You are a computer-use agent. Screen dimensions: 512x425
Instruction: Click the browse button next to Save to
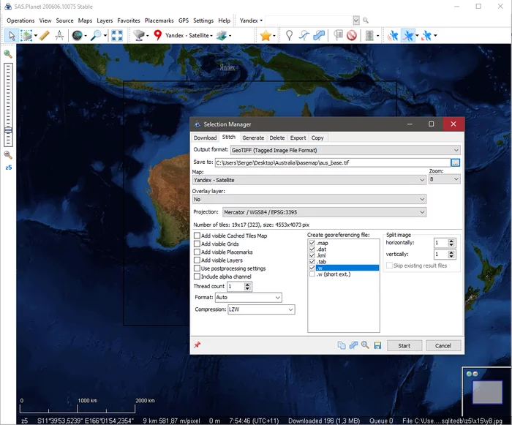click(x=456, y=162)
